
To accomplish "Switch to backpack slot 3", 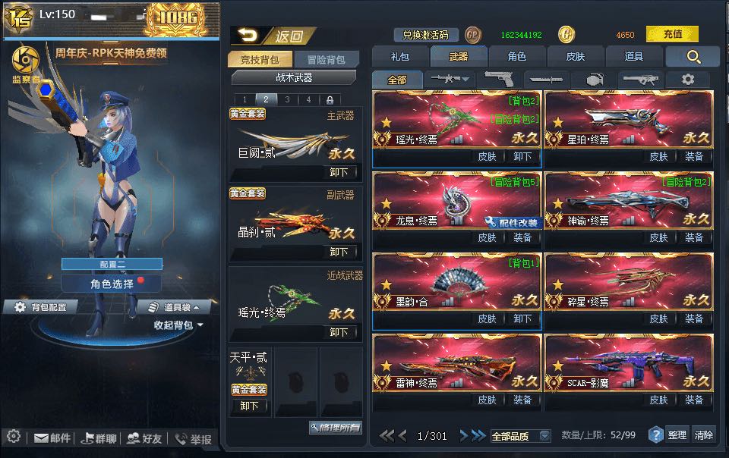I will (287, 99).
